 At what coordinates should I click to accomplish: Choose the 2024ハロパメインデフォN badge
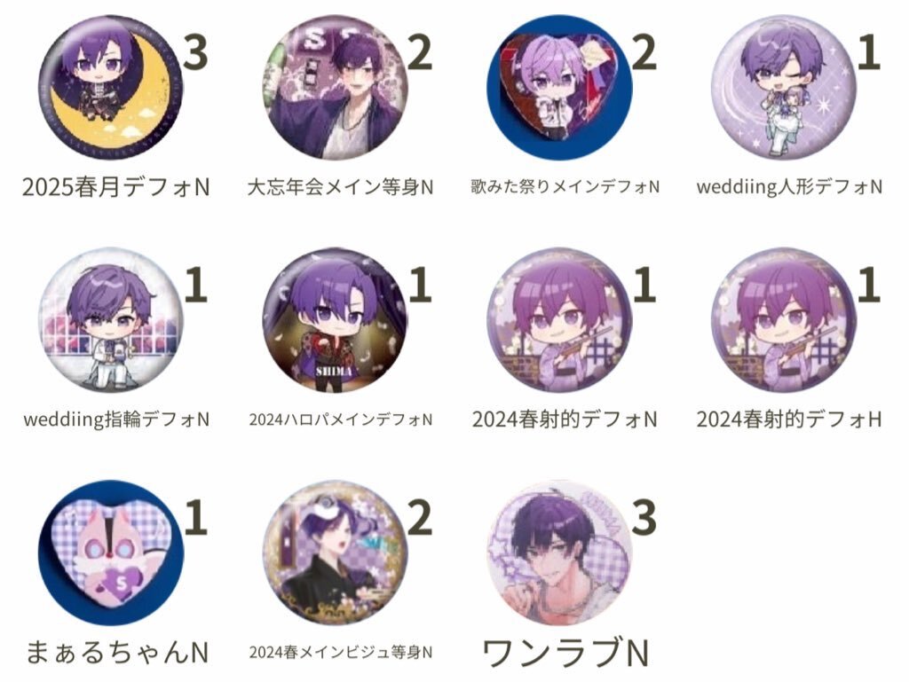click(x=335, y=319)
